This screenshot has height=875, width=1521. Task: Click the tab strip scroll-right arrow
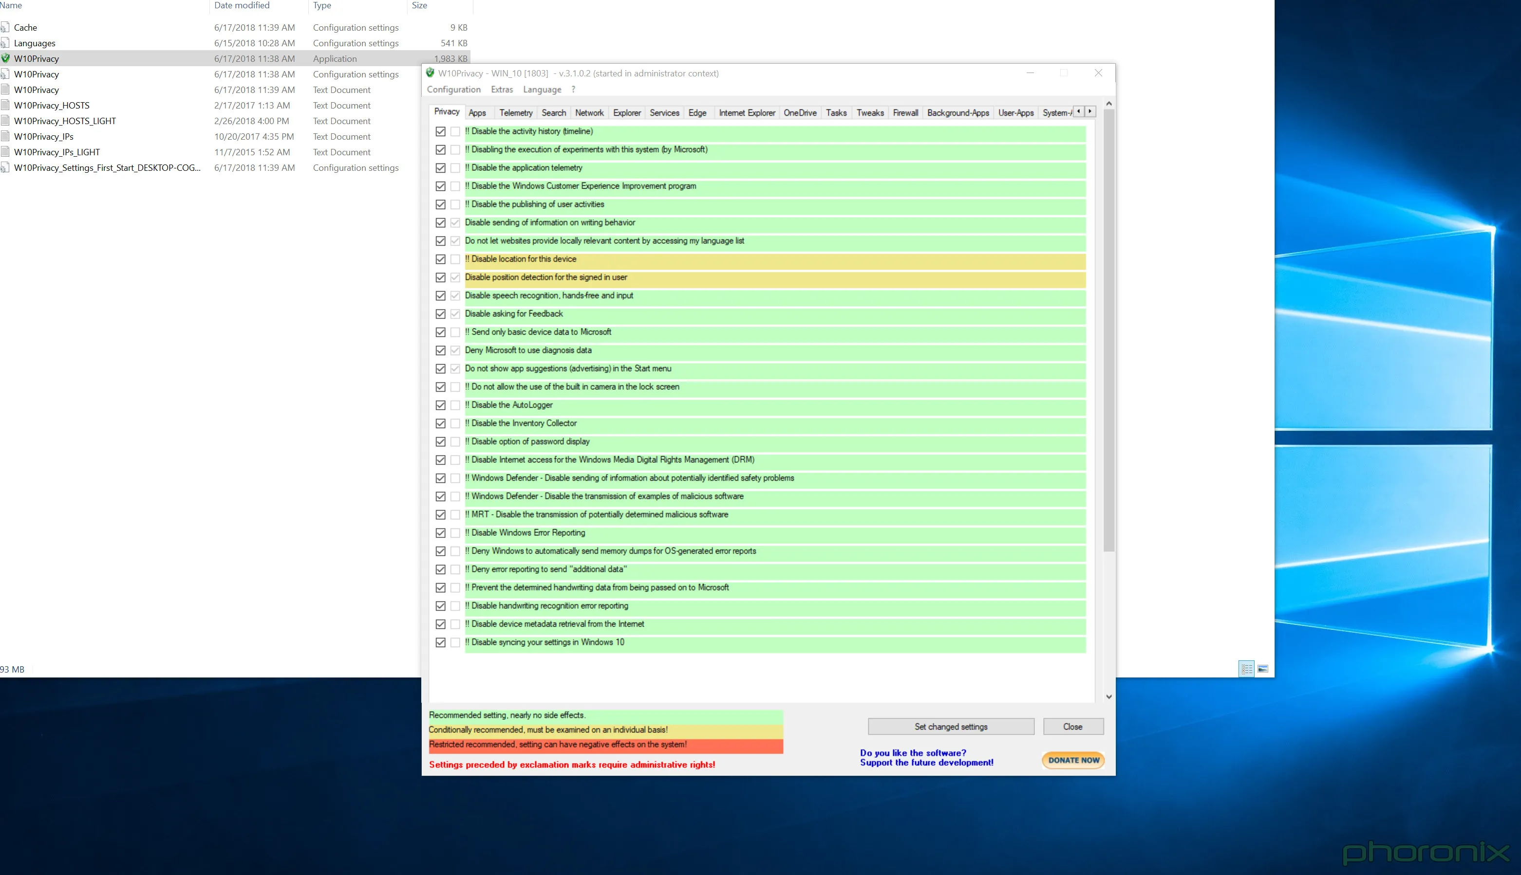[1090, 111]
